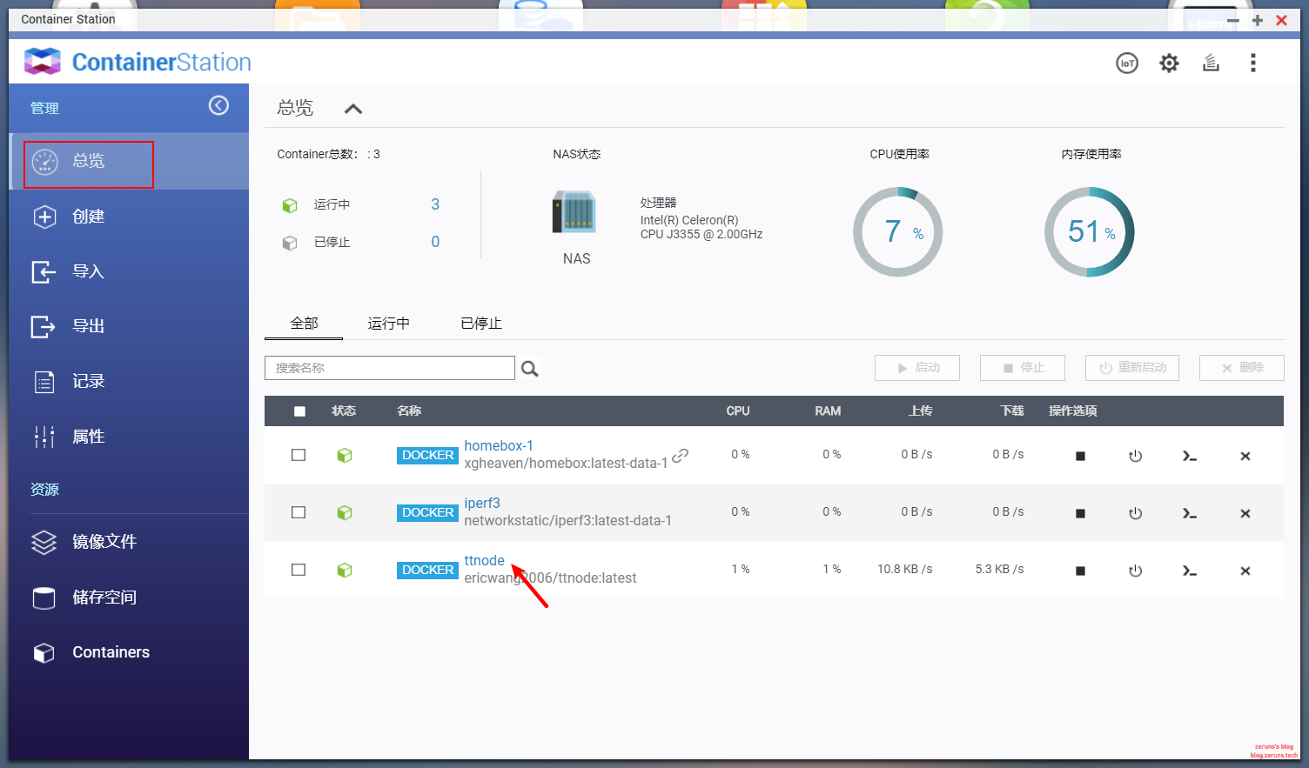This screenshot has width=1309, height=768.
Task: Collapse the sidebar with the arrow icon
Action: (218, 105)
